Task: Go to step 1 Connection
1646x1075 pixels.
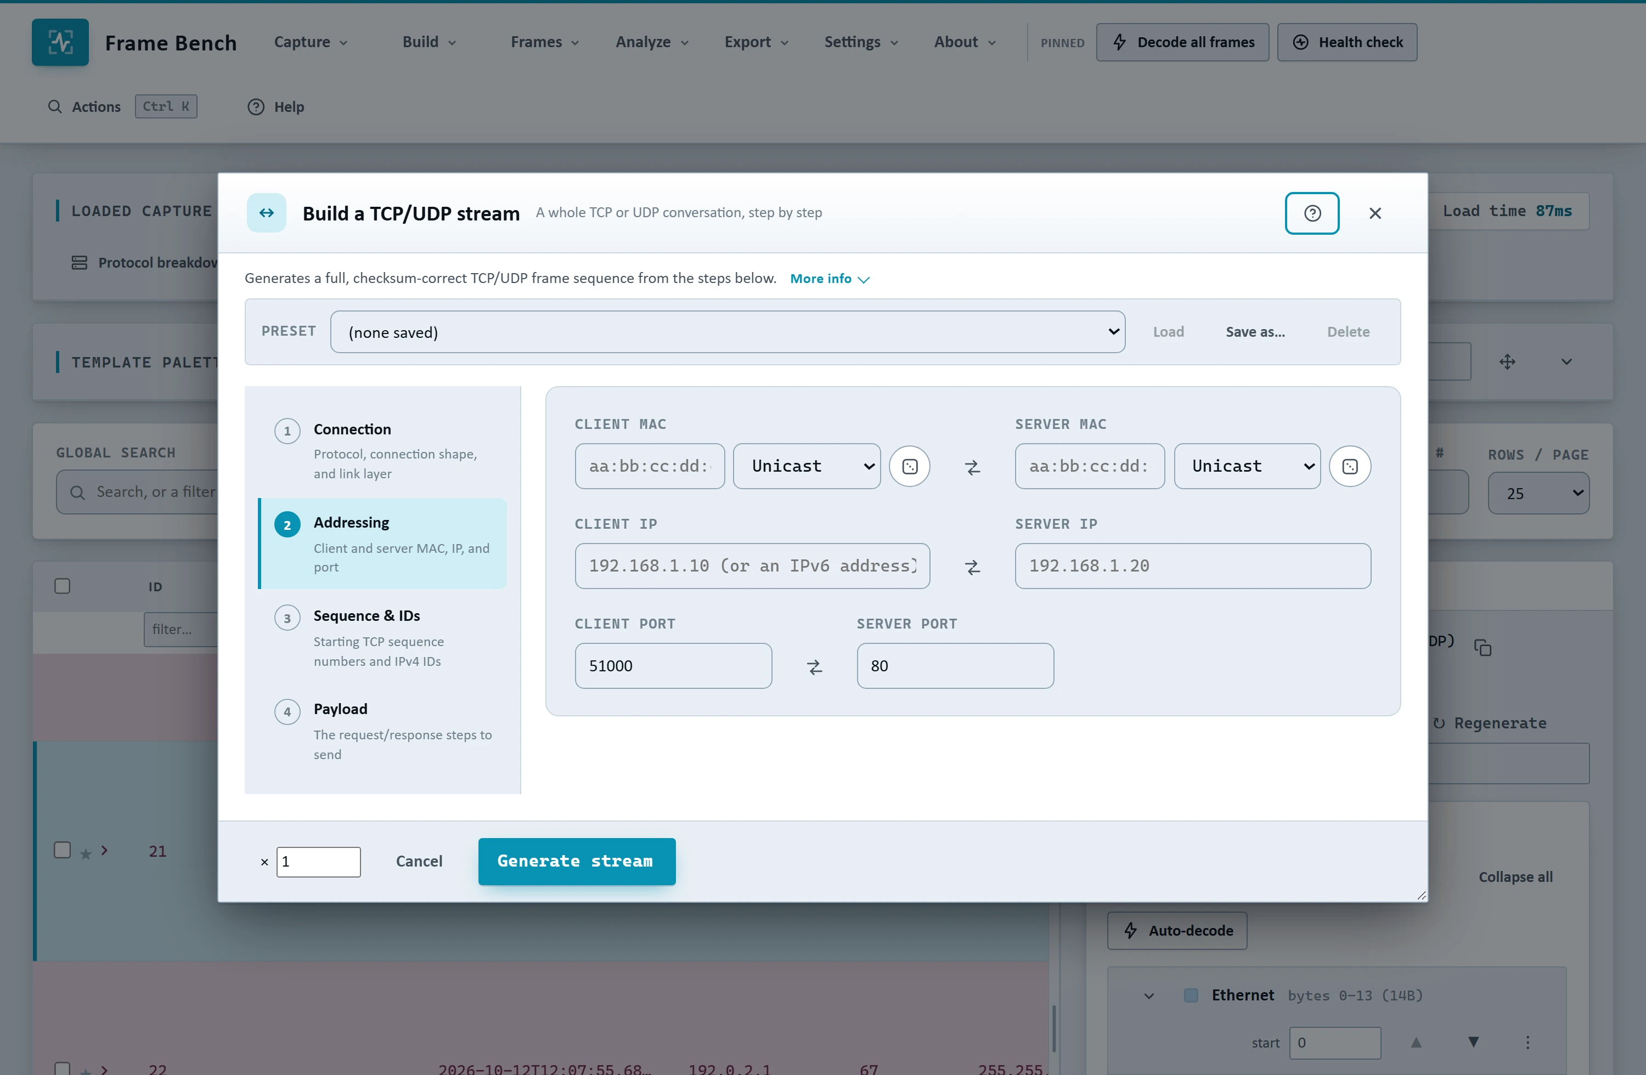Action: pyautogui.click(x=382, y=450)
